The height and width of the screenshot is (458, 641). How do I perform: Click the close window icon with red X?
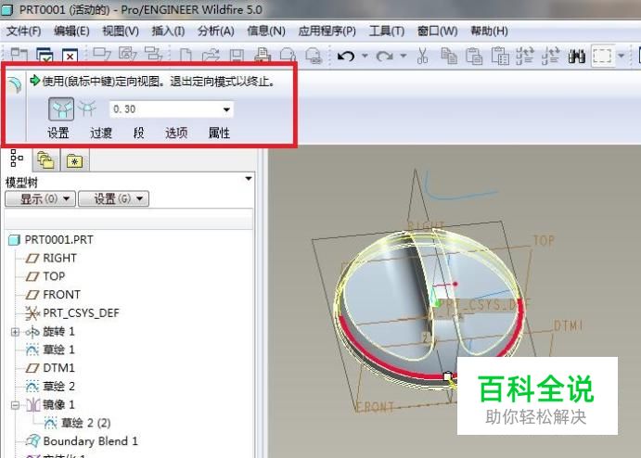(70, 56)
